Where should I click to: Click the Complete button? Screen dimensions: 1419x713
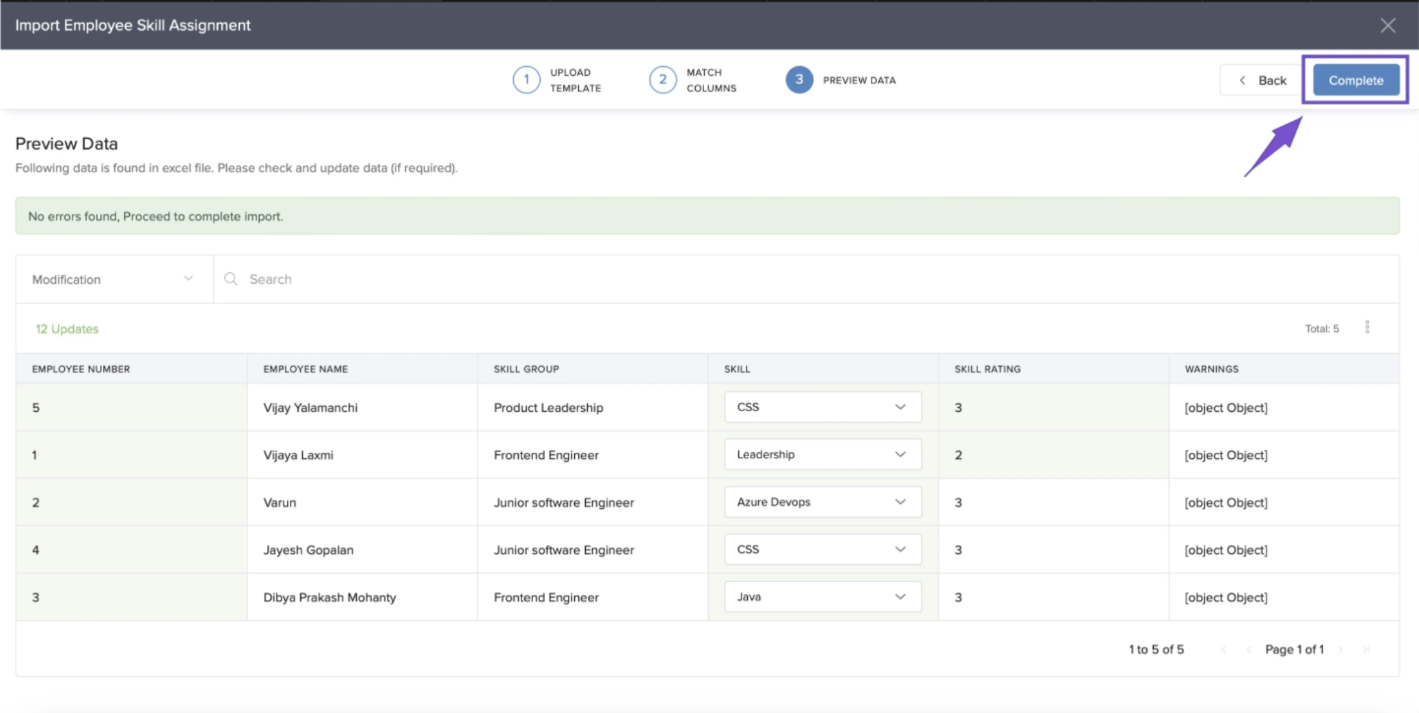[x=1355, y=80]
